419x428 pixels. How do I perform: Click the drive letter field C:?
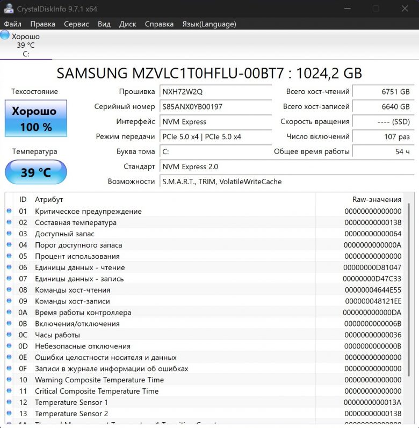(215, 152)
